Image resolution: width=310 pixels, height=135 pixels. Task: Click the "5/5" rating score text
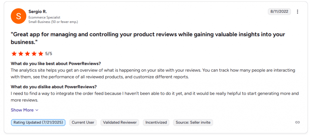(x=49, y=54)
